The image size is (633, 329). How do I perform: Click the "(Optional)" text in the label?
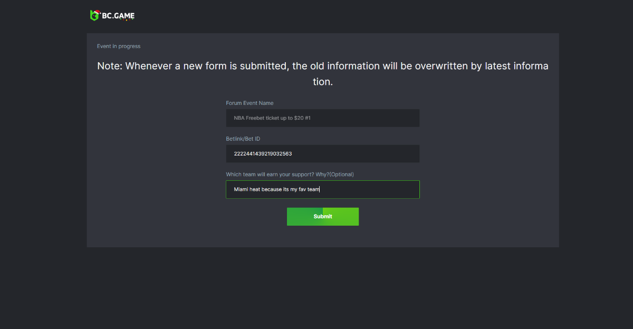coord(341,175)
